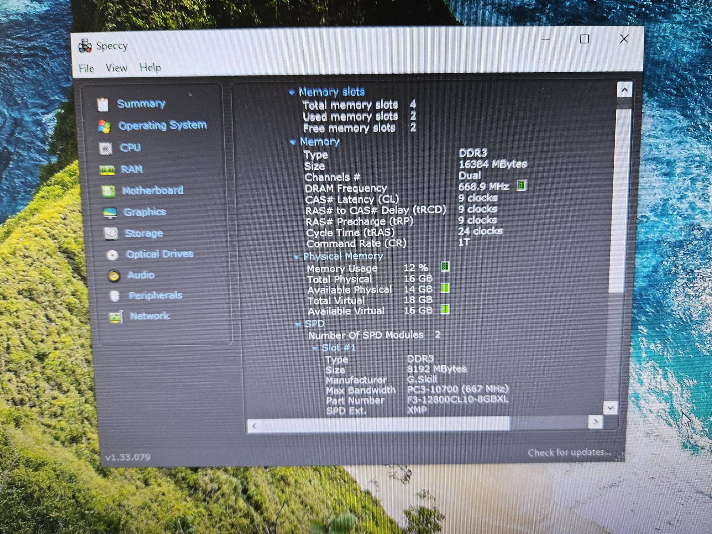Collapse the Memory slots section
712x534 pixels.
292,93
